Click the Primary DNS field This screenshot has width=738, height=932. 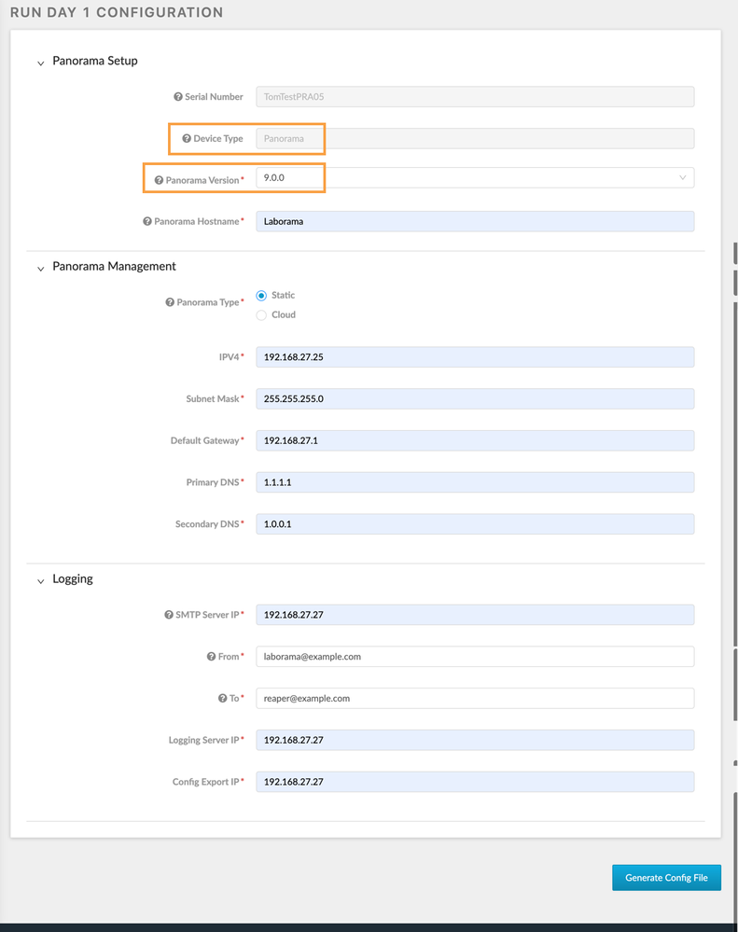[474, 482]
